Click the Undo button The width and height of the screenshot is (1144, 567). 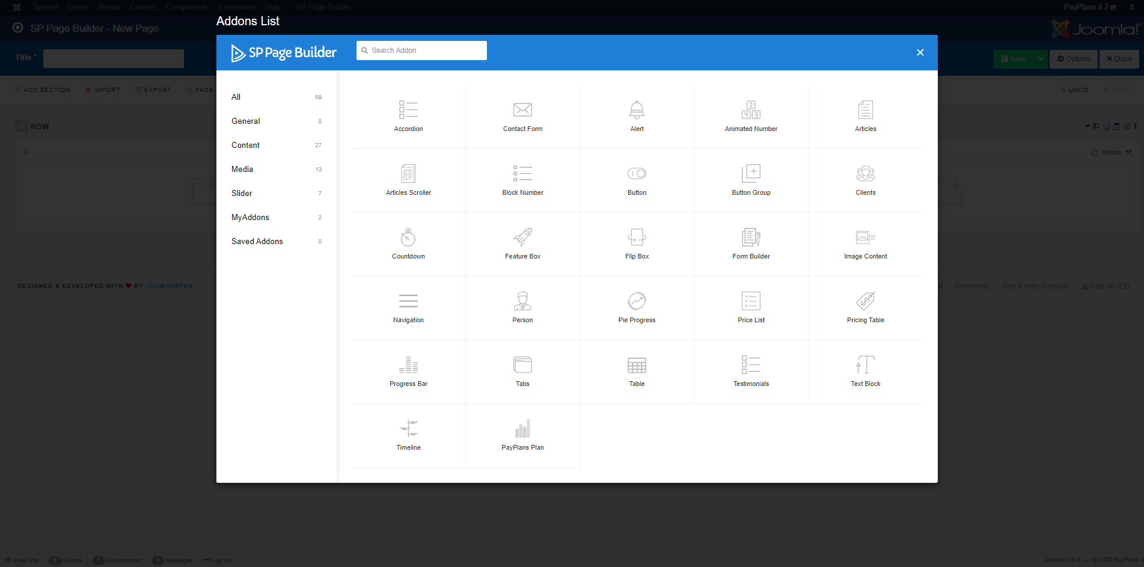(x=1074, y=90)
